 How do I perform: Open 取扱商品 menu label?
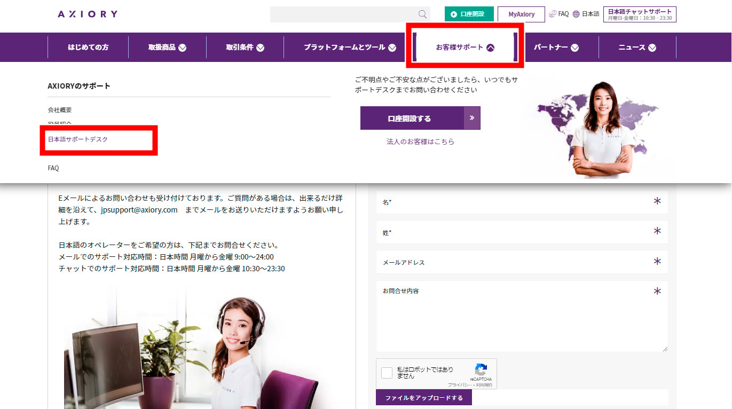coord(162,47)
